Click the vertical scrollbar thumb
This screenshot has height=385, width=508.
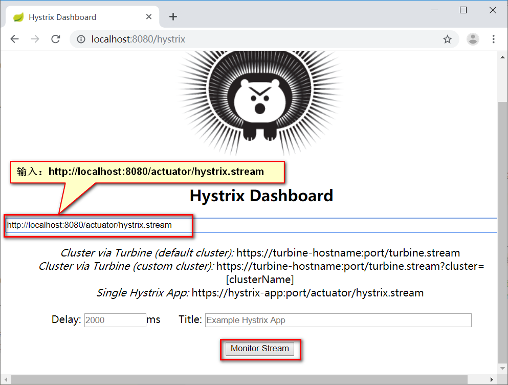(502, 232)
